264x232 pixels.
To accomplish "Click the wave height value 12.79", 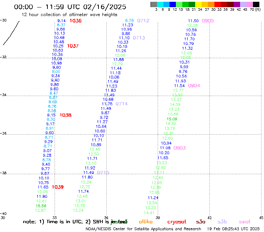I will 117,64.
